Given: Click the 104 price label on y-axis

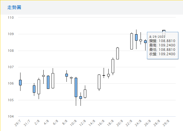Looking at the screenshot, I should pyautogui.click(x=11, y=117).
